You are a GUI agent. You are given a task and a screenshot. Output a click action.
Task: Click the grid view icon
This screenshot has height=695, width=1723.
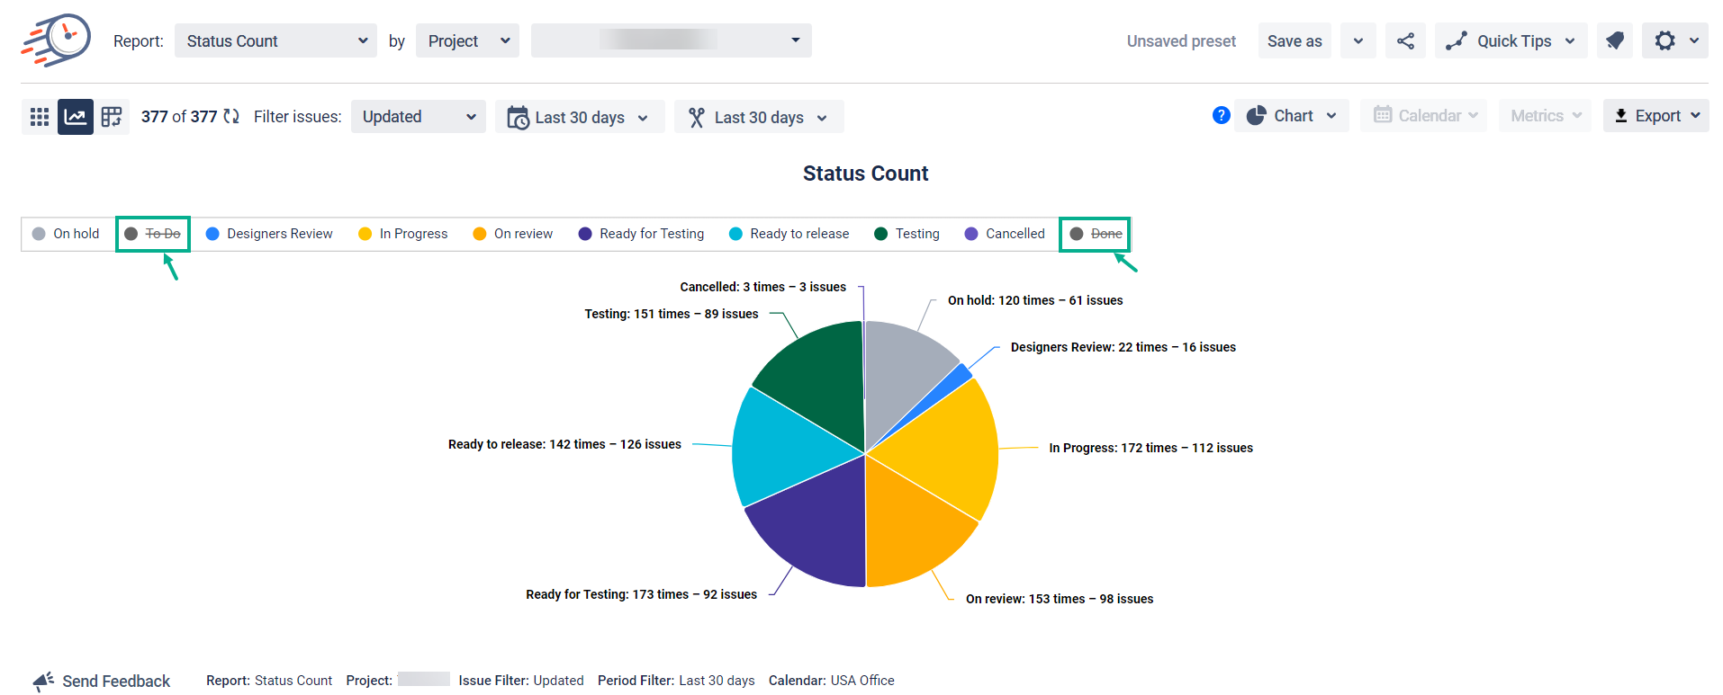click(39, 117)
